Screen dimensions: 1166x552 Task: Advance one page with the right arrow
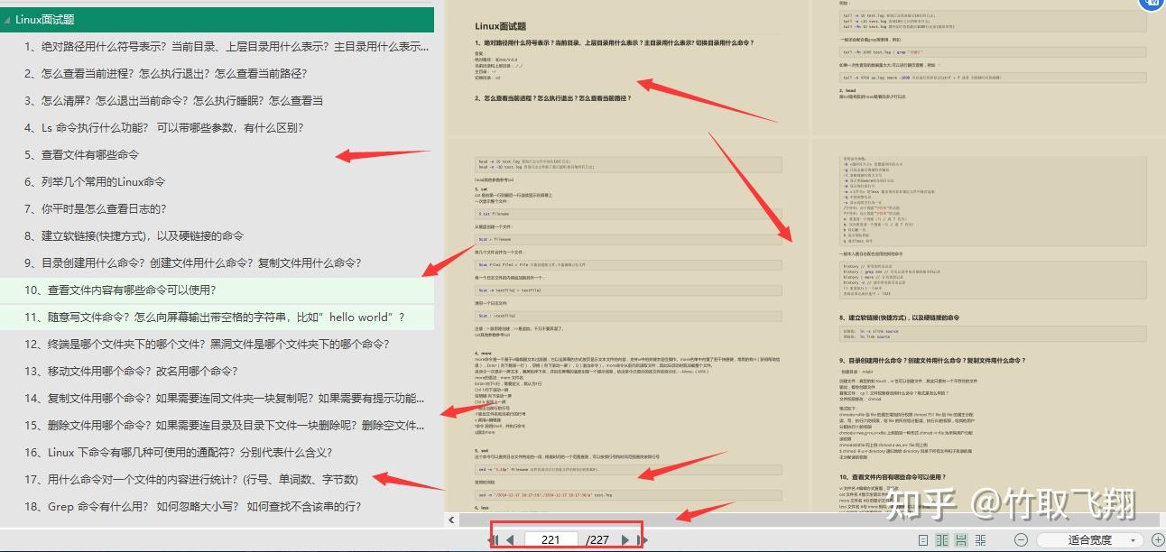pyautogui.click(x=625, y=539)
